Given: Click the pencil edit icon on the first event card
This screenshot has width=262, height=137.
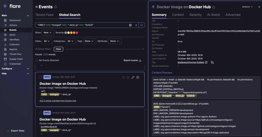Looking at the screenshot, I should pos(133,77).
